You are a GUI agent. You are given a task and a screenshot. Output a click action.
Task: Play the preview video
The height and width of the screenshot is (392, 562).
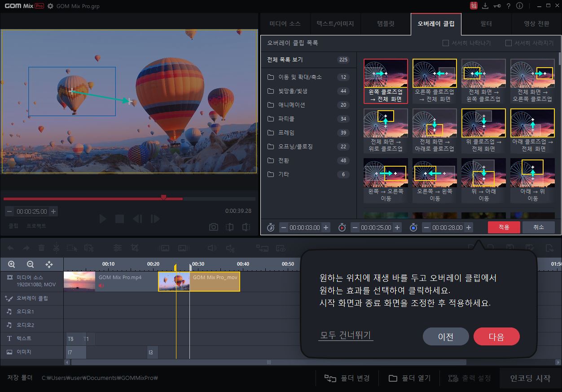(103, 219)
